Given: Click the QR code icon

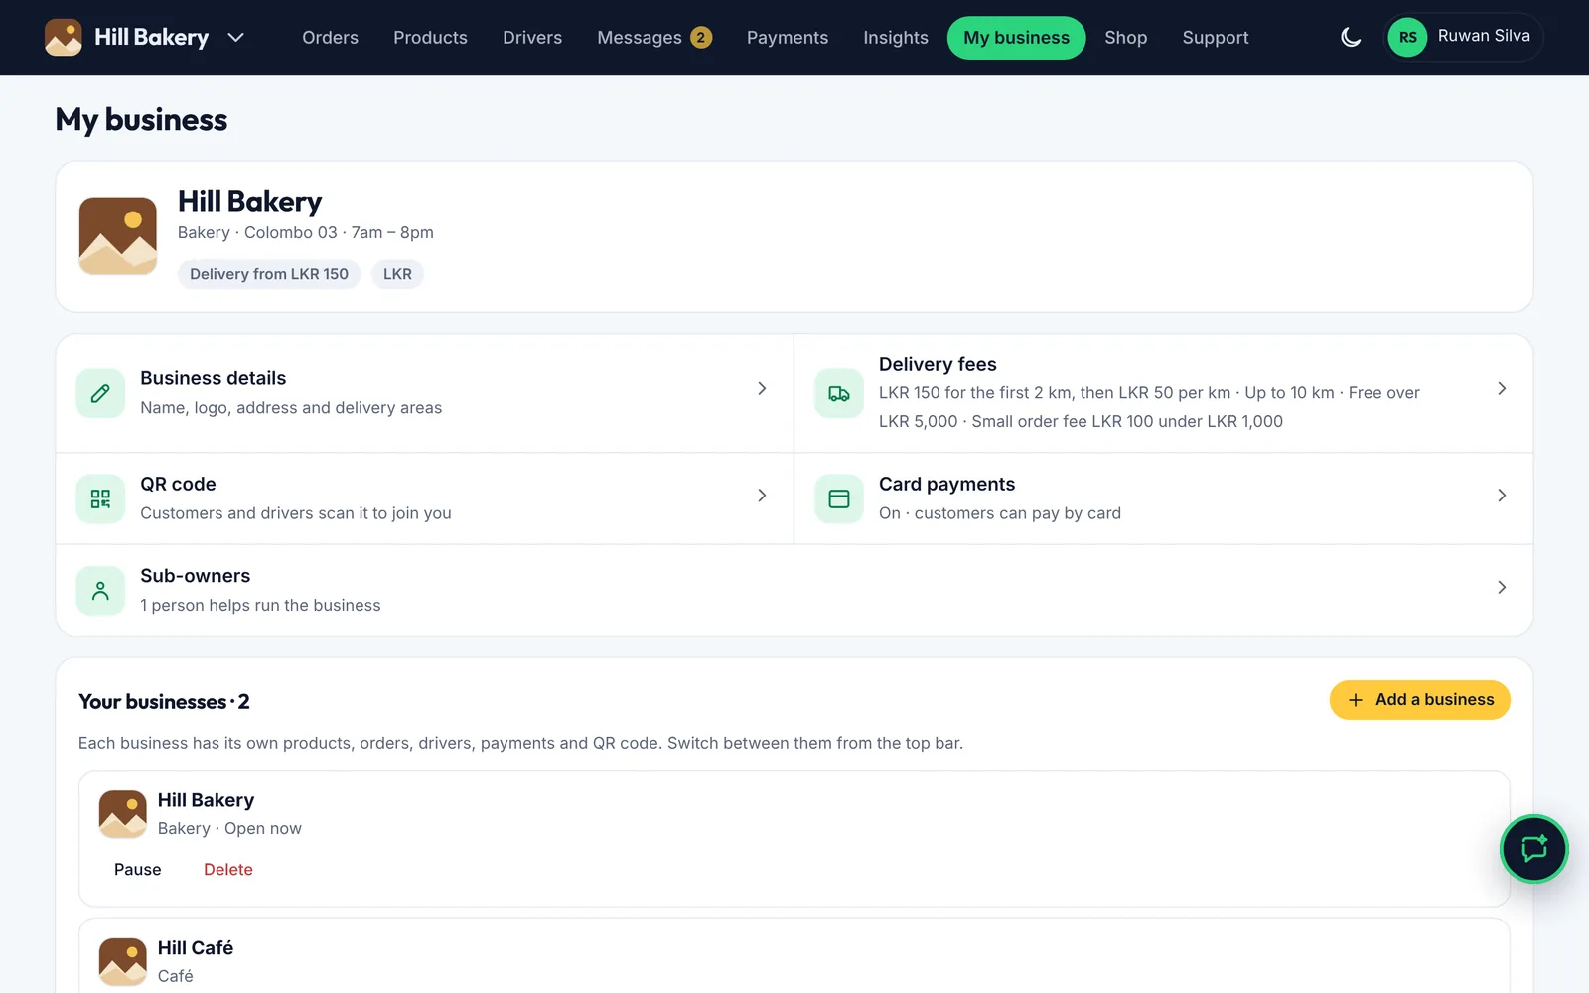Looking at the screenshot, I should pyautogui.click(x=100, y=498).
